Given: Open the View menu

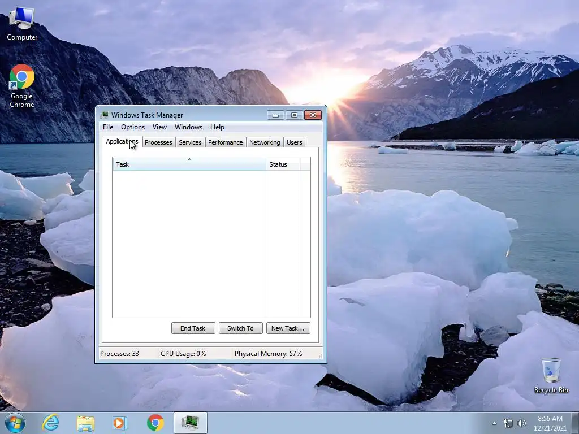Looking at the screenshot, I should coord(159,127).
